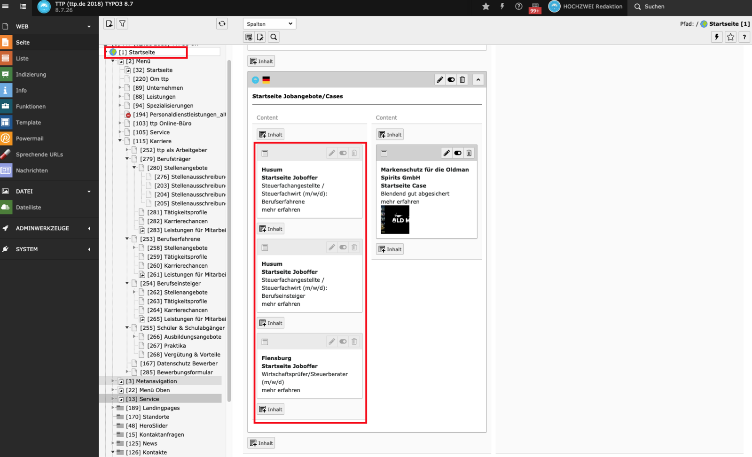
Task: Toggle visibility of Flensburg joboffer element
Action: point(343,341)
